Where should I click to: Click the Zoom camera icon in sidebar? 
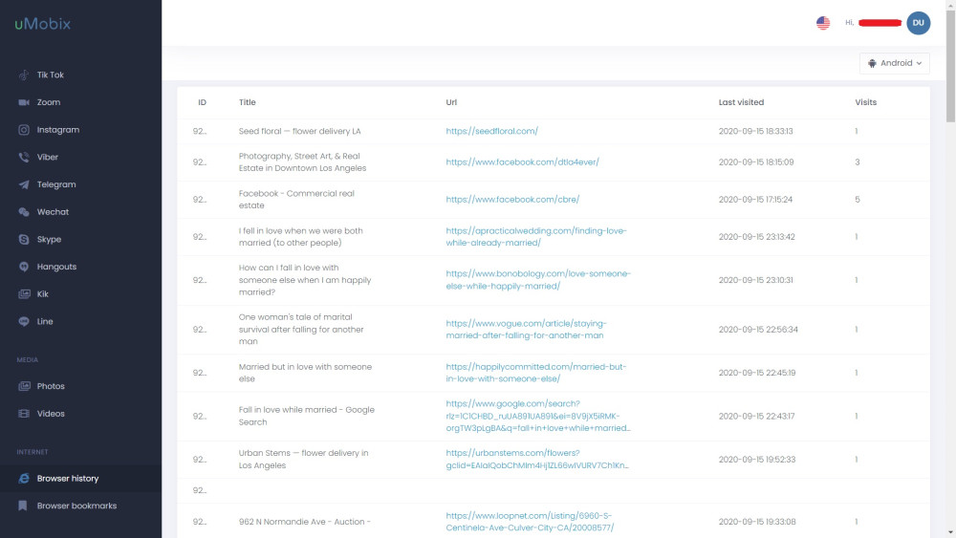coord(24,102)
